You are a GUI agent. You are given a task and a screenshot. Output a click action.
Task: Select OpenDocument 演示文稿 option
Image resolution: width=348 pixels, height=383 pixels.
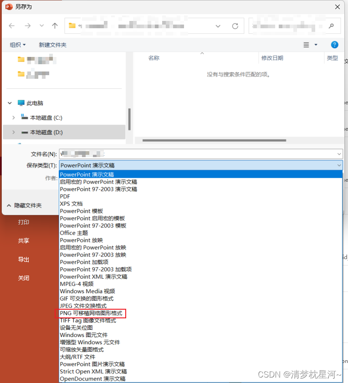200,379
